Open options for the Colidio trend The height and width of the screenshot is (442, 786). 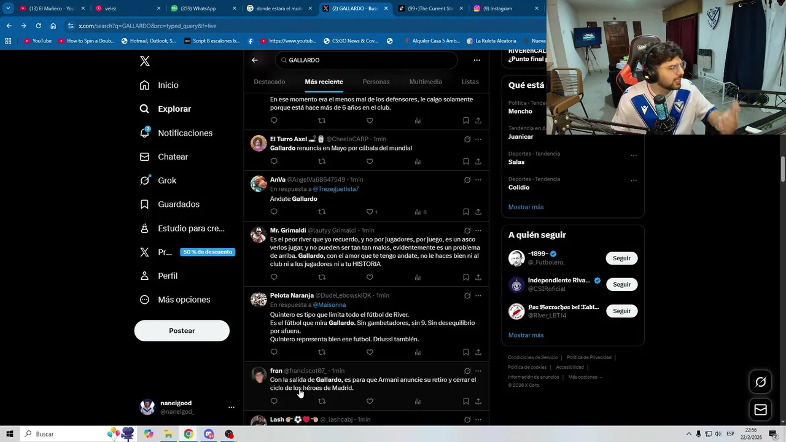(634, 180)
